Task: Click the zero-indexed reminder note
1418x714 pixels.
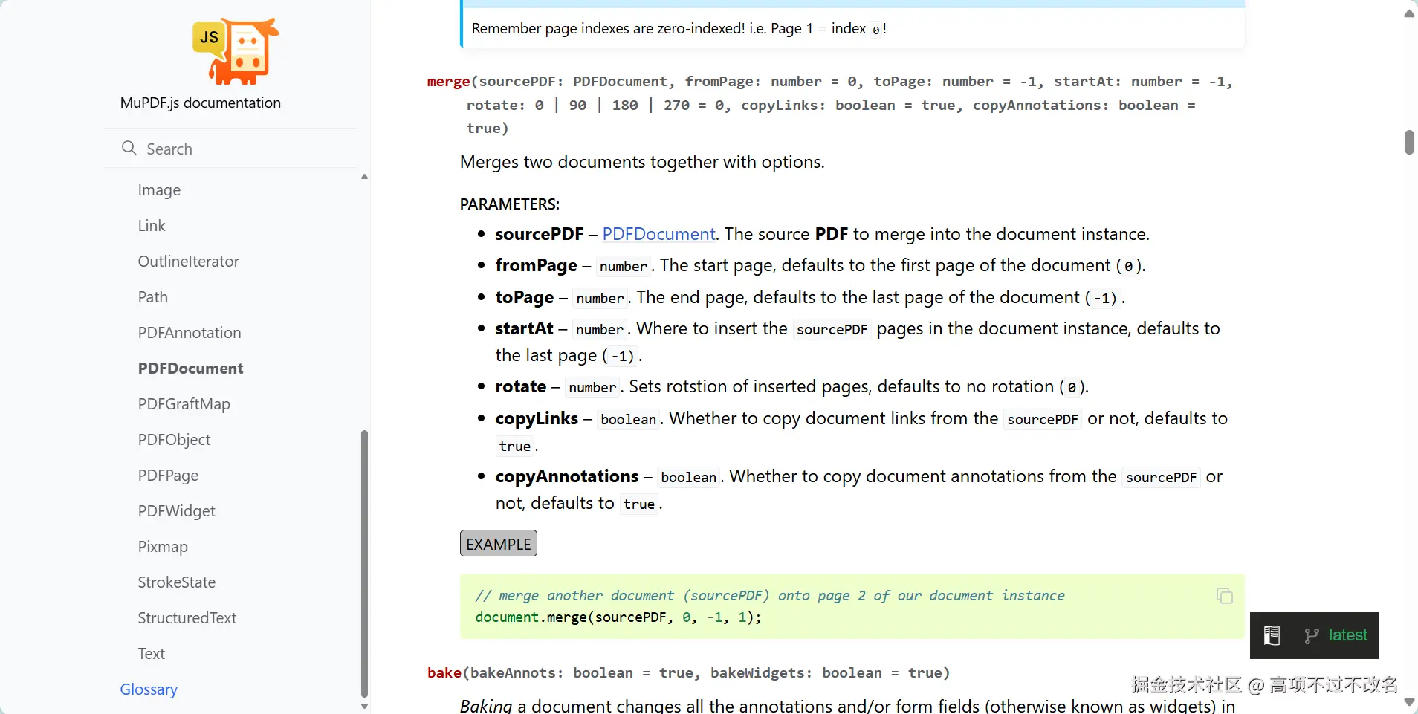Action: pyautogui.click(x=679, y=28)
